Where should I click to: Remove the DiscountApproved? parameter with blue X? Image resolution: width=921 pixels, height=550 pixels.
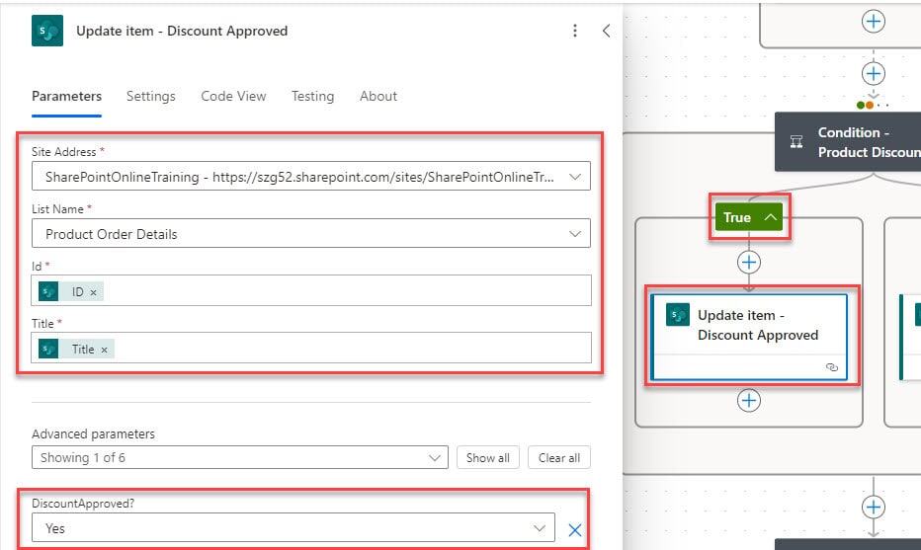tap(575, 530)
